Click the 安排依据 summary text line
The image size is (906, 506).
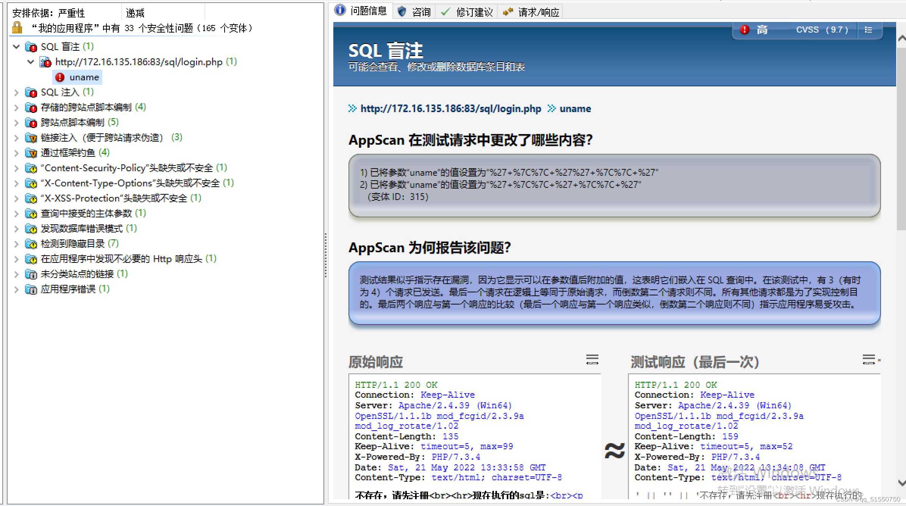(x=48, y=13)
